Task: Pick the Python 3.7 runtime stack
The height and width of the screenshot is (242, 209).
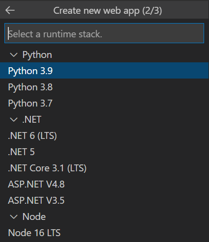Action: 104,103
